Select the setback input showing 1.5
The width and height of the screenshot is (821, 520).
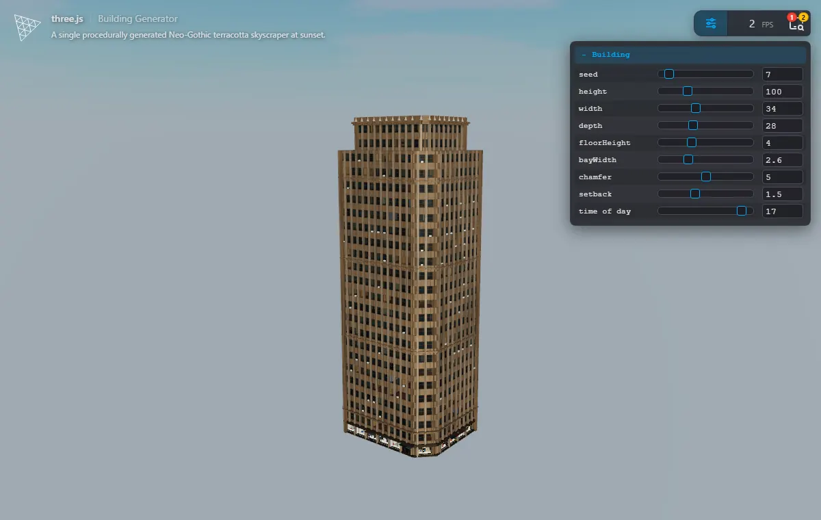[783, 194]
